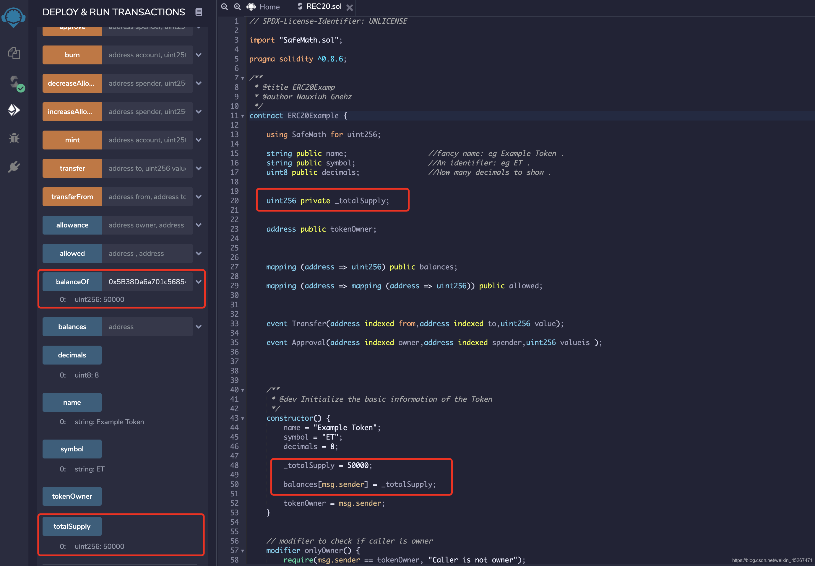
Task: Run the increaseAllo... function button
Action: (72, 112)
